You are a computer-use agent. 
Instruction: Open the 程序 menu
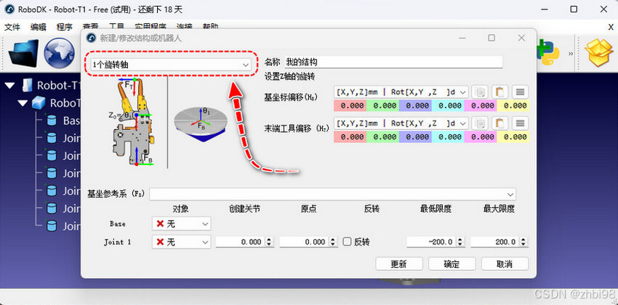coord(64,27)
